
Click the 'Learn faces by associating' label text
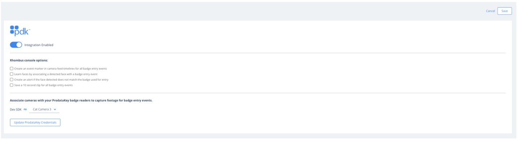click(56, 74)
